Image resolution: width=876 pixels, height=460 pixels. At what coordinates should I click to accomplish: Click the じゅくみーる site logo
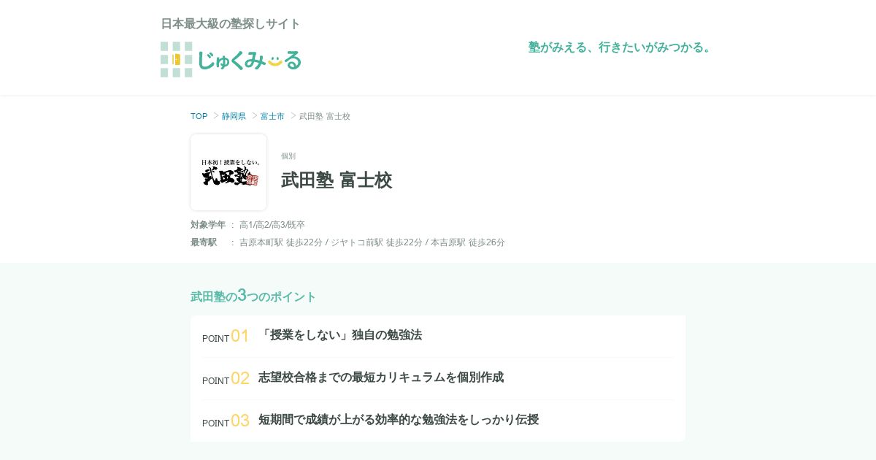tap(231, 59)
